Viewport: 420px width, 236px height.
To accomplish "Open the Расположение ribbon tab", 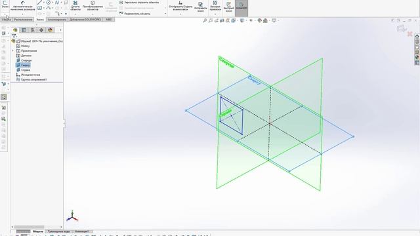I will 24,20.
